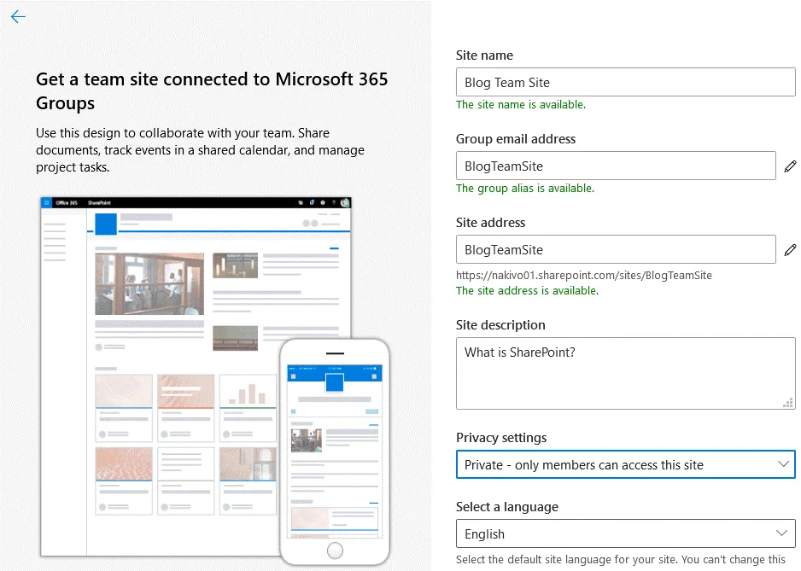Click the back arrow at top left

coord(18,17)
